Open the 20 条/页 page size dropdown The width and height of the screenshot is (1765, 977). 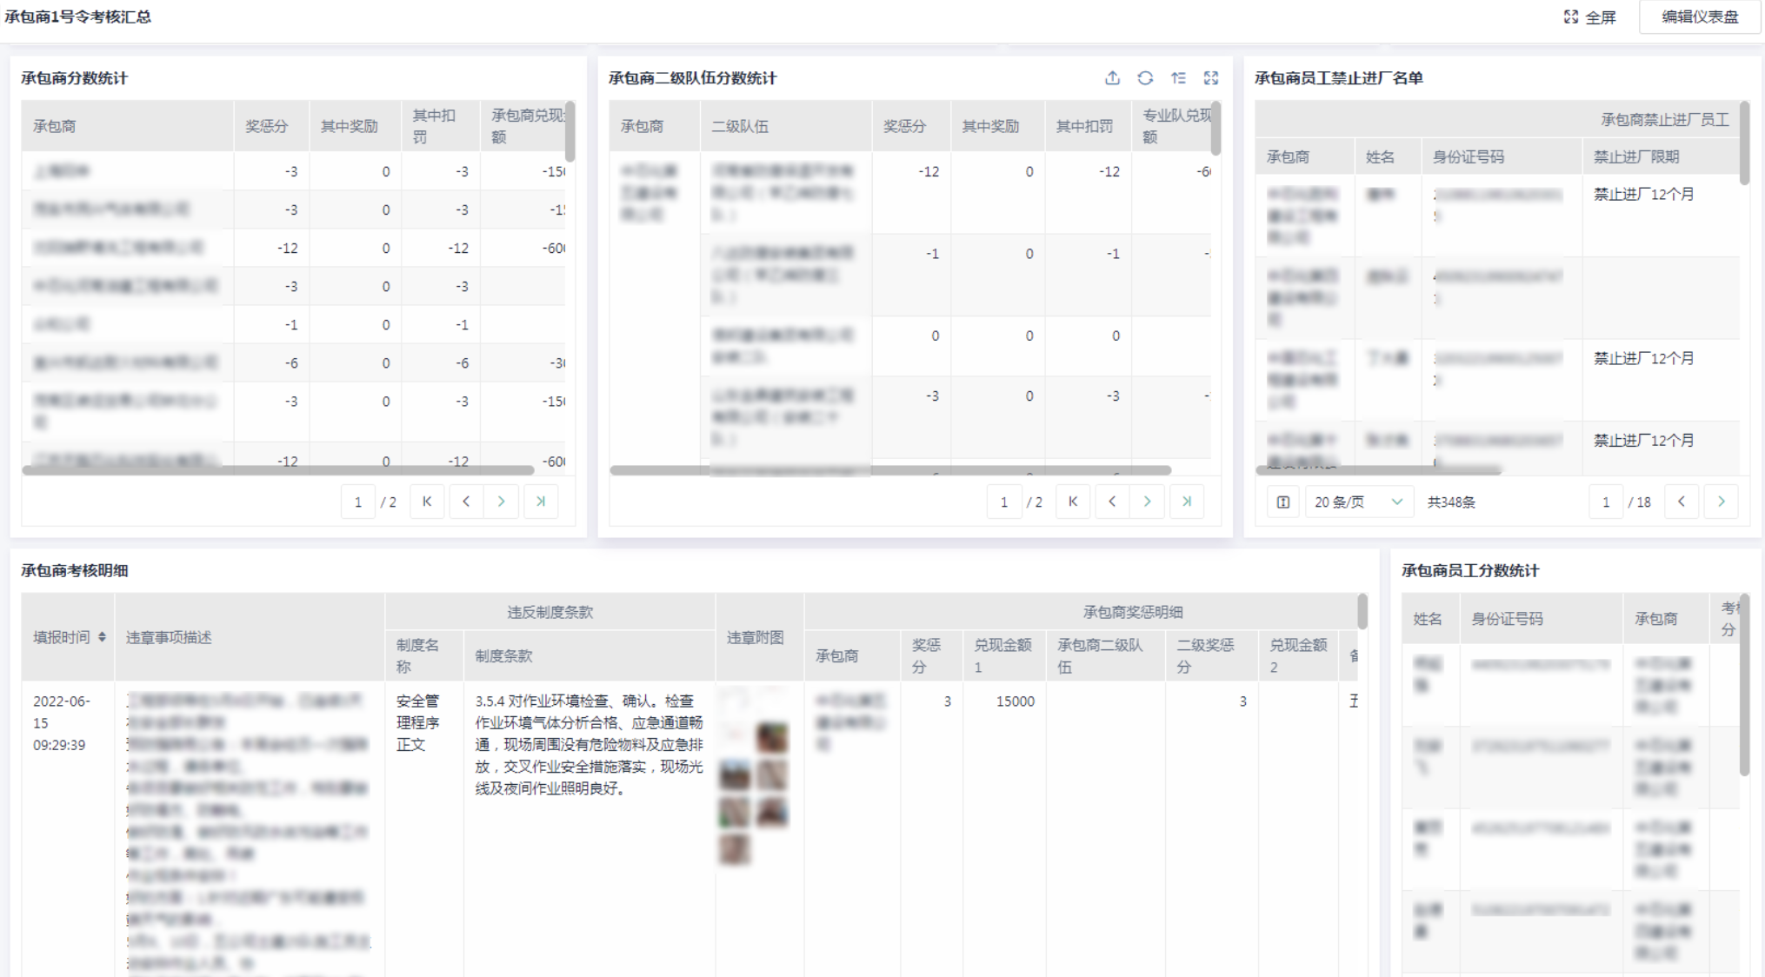click(1357, 502)
